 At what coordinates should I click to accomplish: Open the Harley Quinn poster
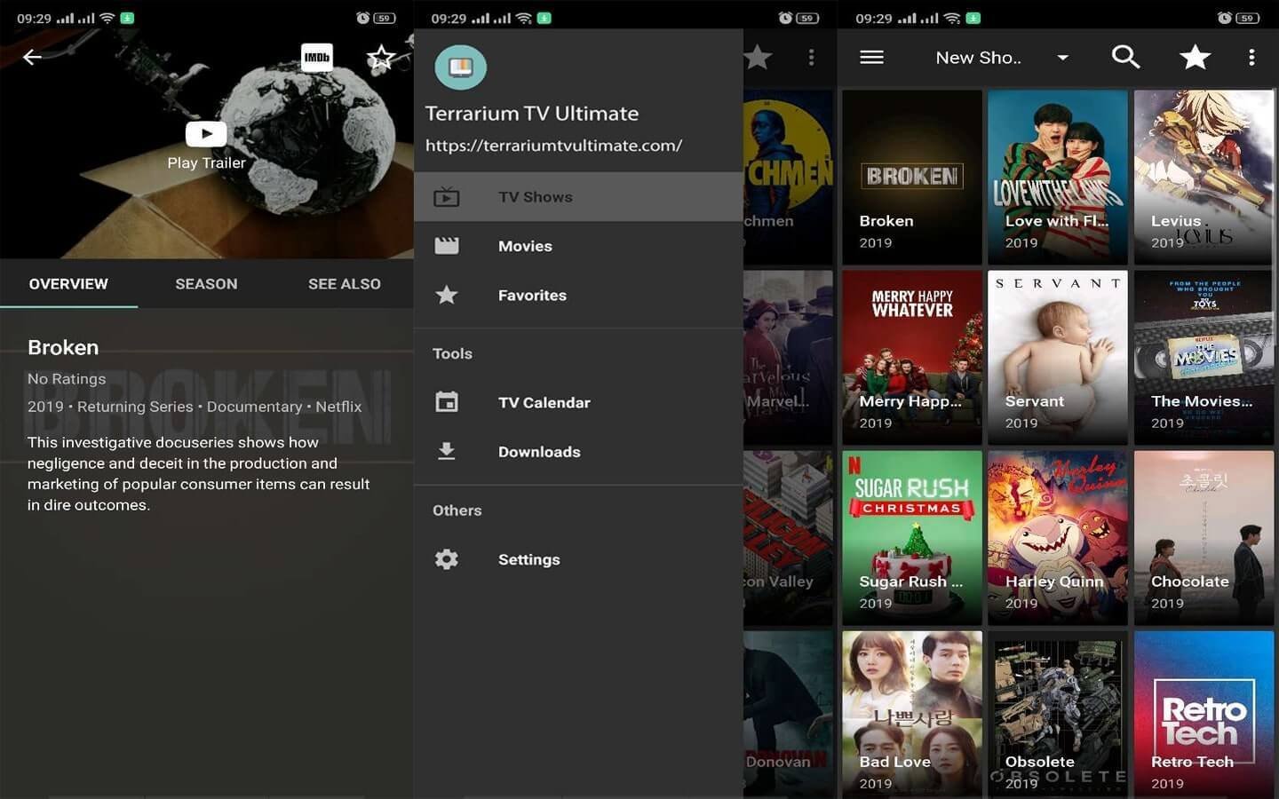tap(1058, 538)
